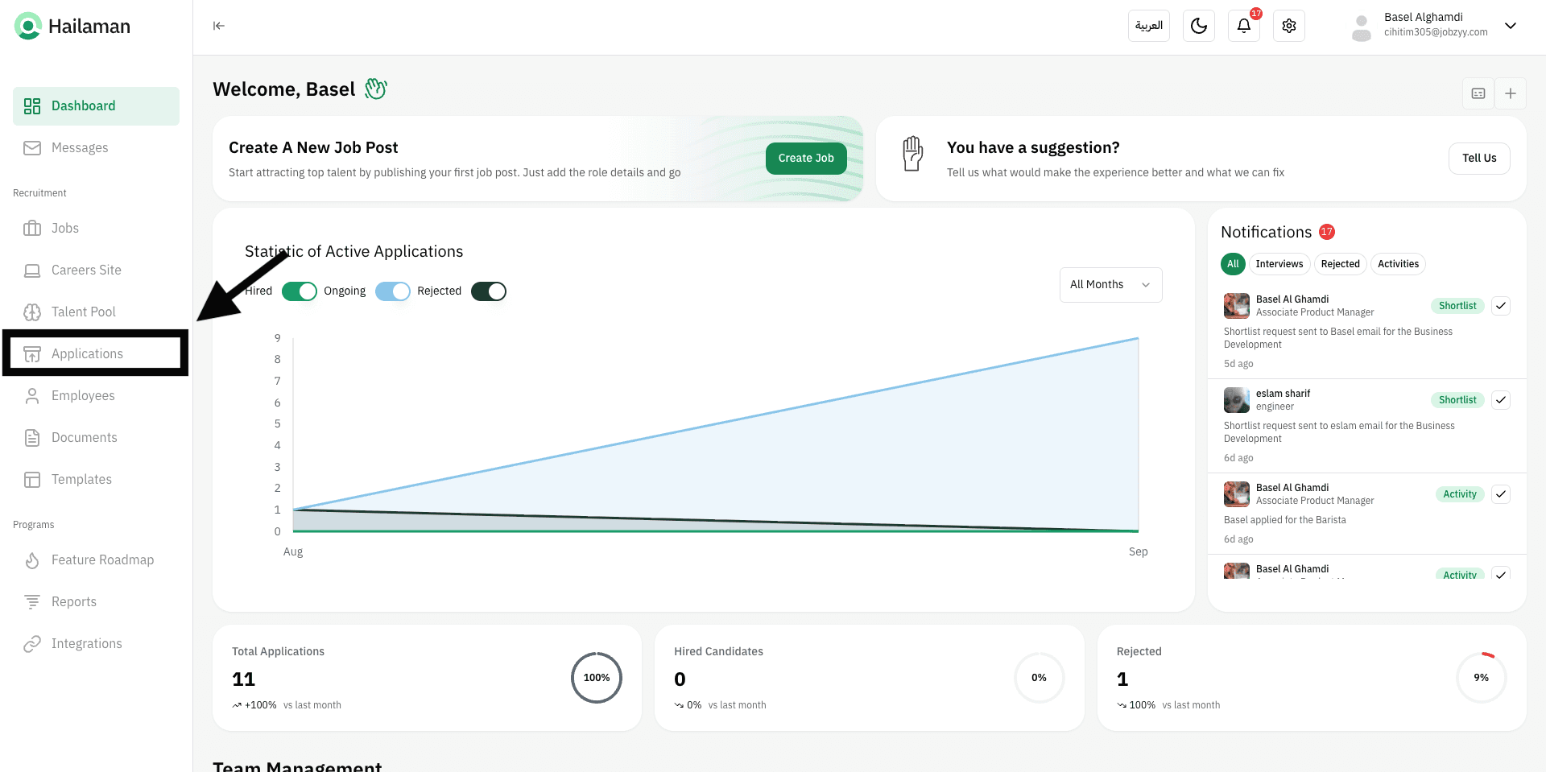The width and height of the screenshot is (1546, 772).
Task: Open the widget layout icon button
Action: pos(1478,93)
